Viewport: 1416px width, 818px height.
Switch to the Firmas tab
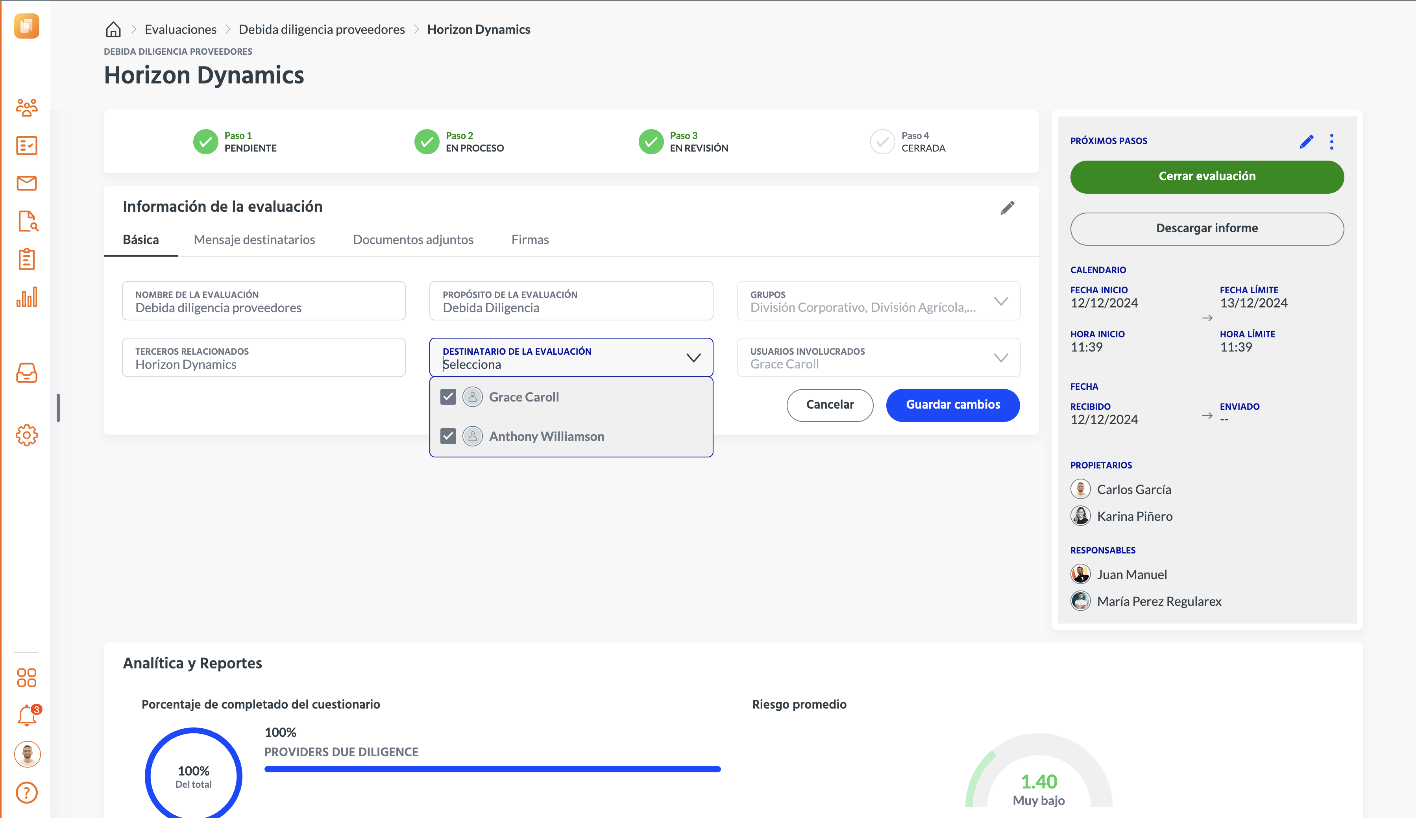(x=530, y=240)
